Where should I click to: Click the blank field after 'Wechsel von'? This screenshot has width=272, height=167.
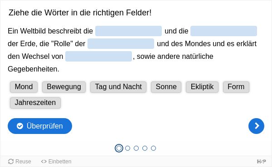98,56
